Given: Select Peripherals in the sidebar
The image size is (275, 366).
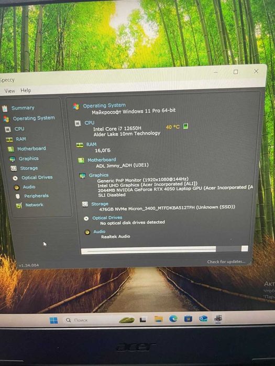Looking at the screenshot, I should point(37,196).
